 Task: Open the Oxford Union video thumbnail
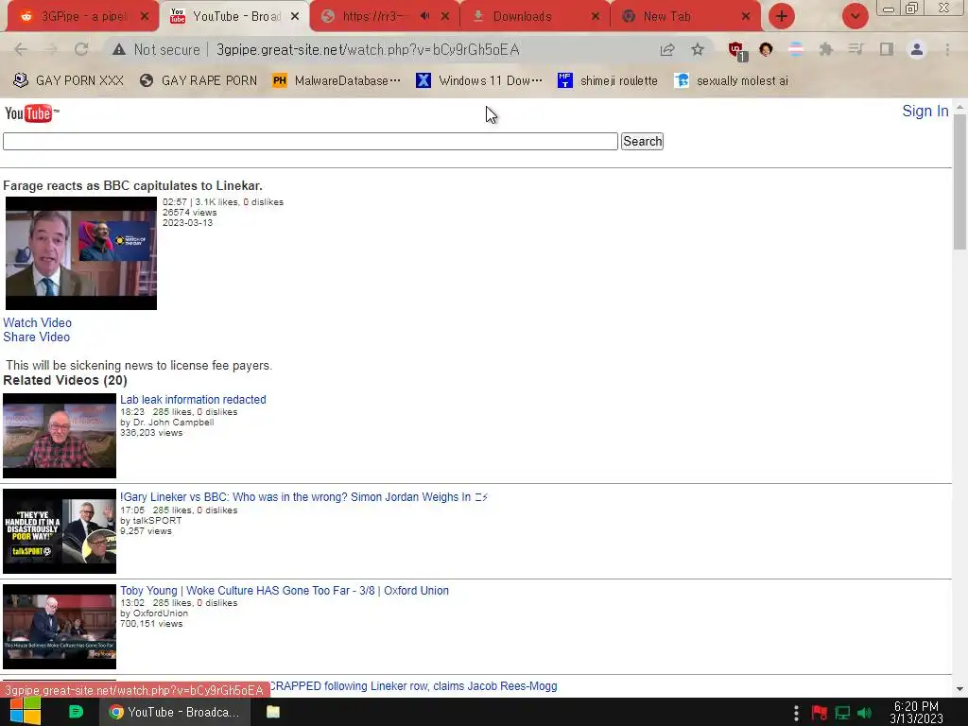click(60, 627)
